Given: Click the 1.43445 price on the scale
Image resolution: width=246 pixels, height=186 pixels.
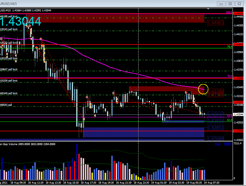Looking at the screenshot, I should click(239, 87).
